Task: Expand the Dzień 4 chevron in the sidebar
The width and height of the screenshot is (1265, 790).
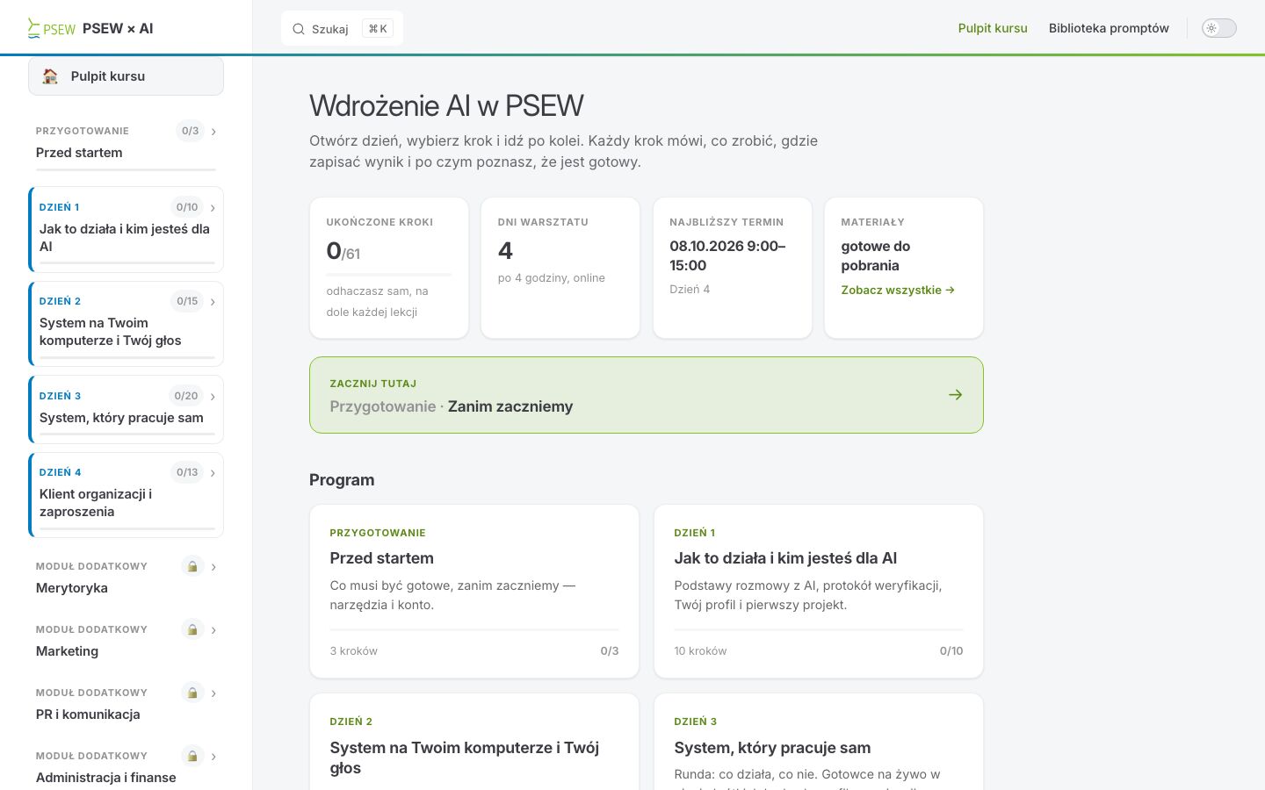Action: [213, 473]
